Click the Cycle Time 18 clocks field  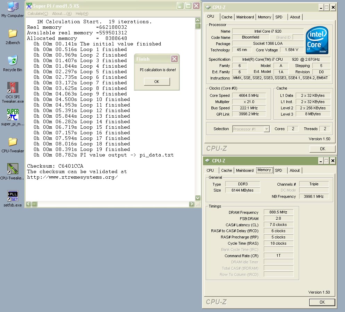278,243
